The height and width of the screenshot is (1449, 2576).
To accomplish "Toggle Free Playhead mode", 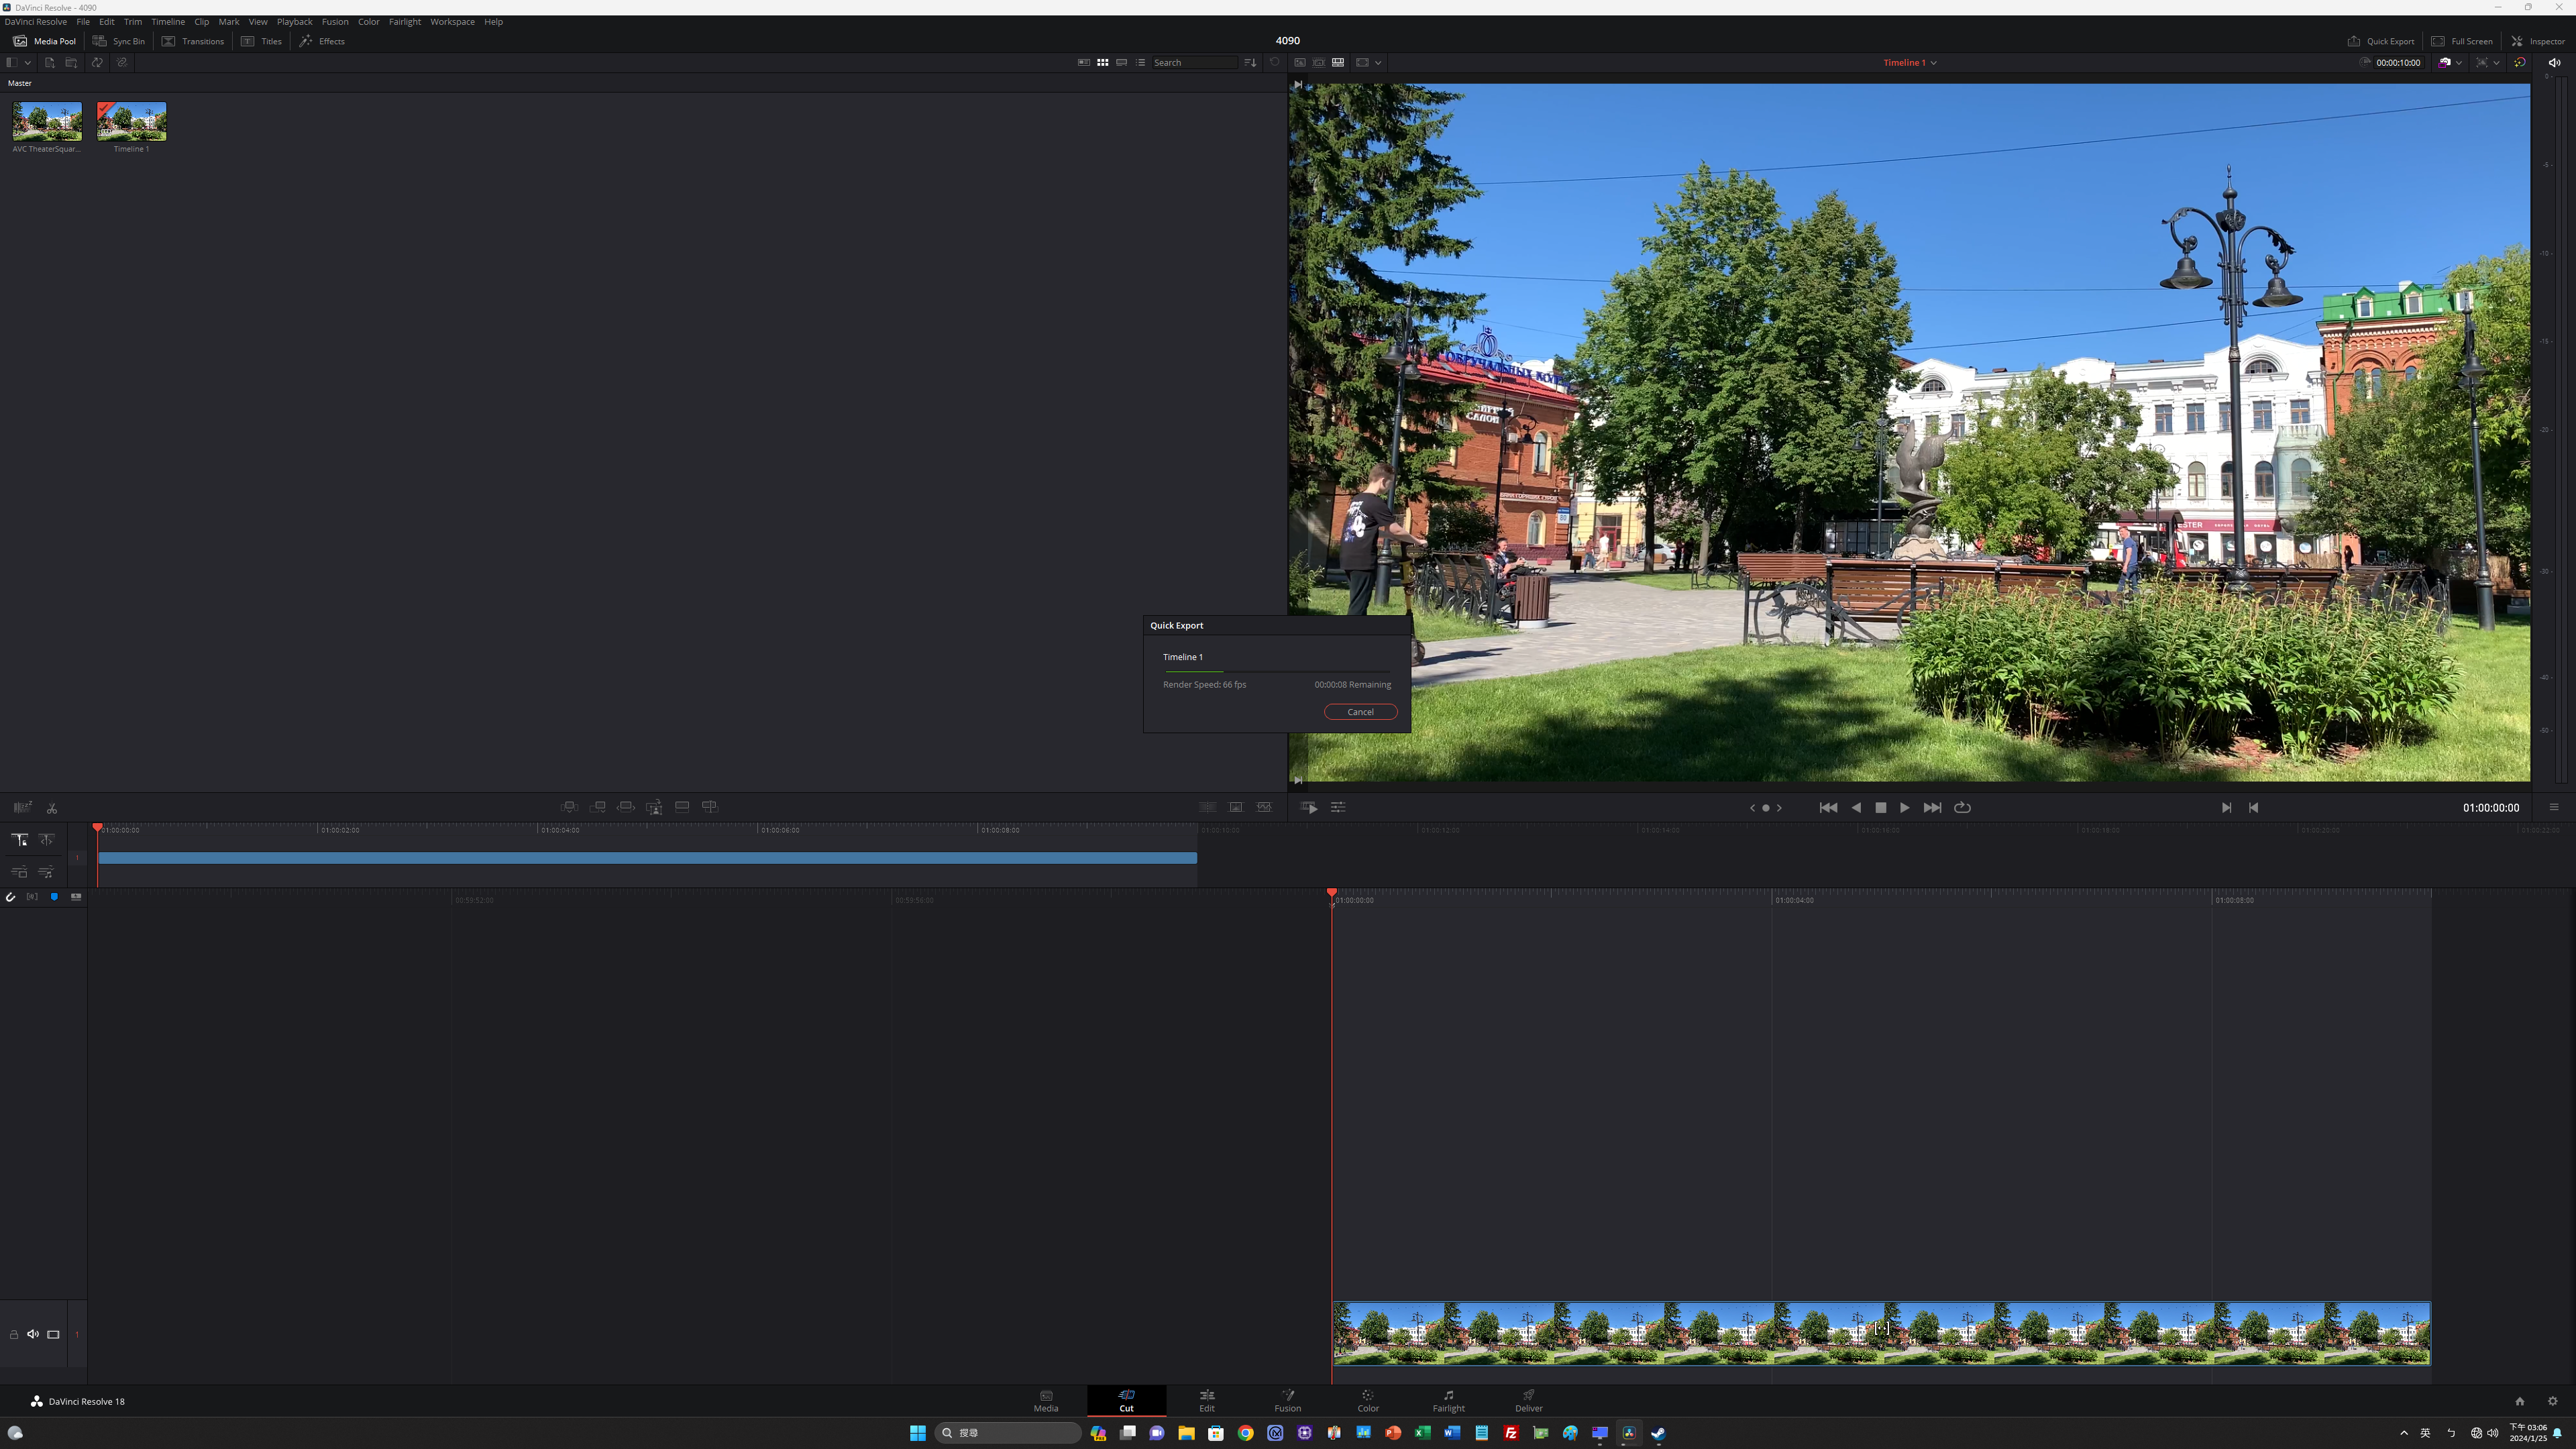I will [46, 840].
